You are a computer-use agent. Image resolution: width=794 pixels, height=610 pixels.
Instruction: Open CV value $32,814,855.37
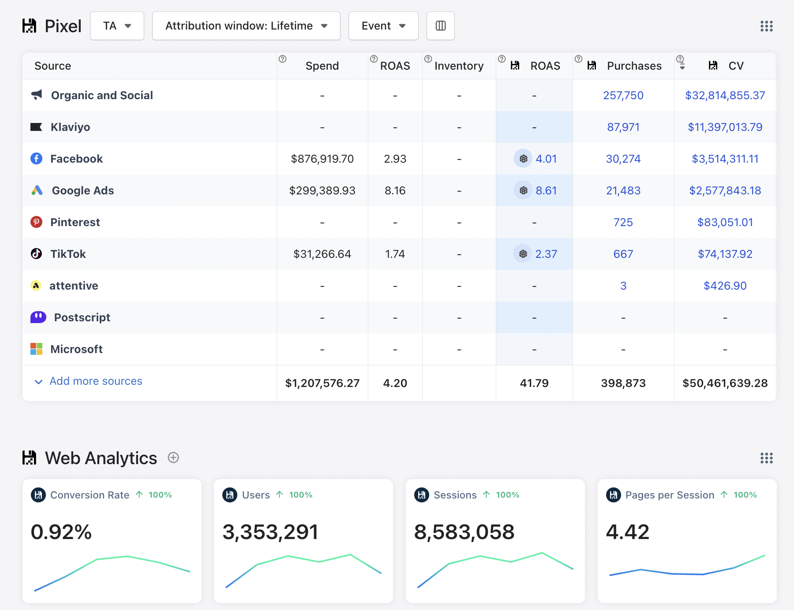coord(725,95)
